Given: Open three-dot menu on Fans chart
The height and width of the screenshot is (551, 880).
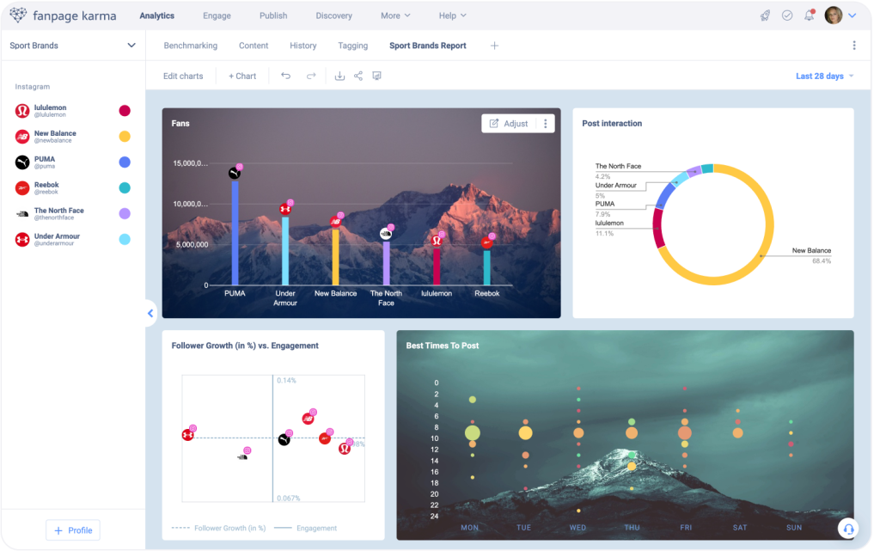Looking at the screenshot, I should pos(546,124).
